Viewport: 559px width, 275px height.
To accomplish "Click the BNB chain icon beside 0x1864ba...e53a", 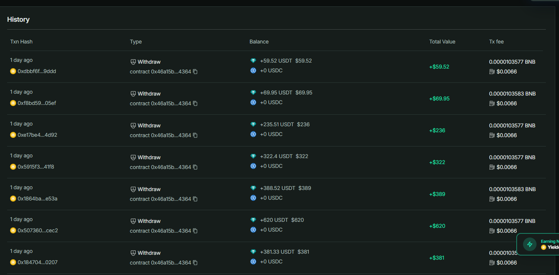I will click(x=13, y=199).
